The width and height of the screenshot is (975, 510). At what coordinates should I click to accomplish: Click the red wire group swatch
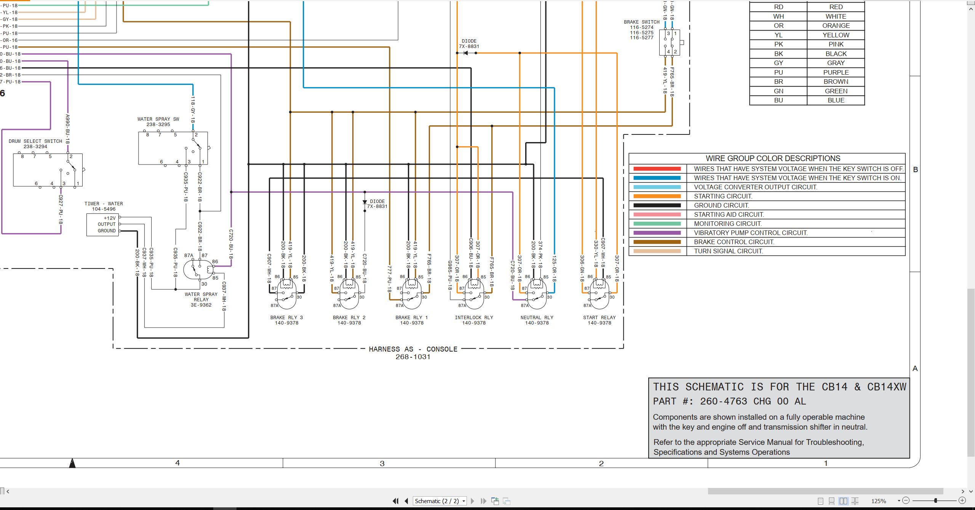(657, 168)
